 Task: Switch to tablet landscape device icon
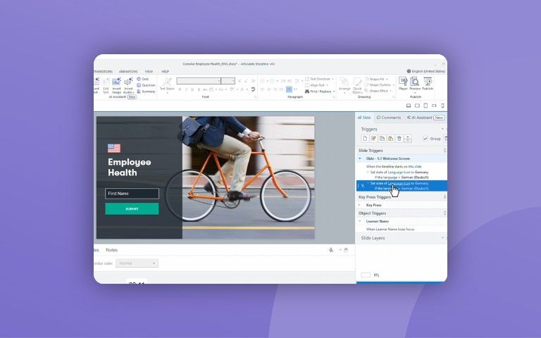coord(417,106)
